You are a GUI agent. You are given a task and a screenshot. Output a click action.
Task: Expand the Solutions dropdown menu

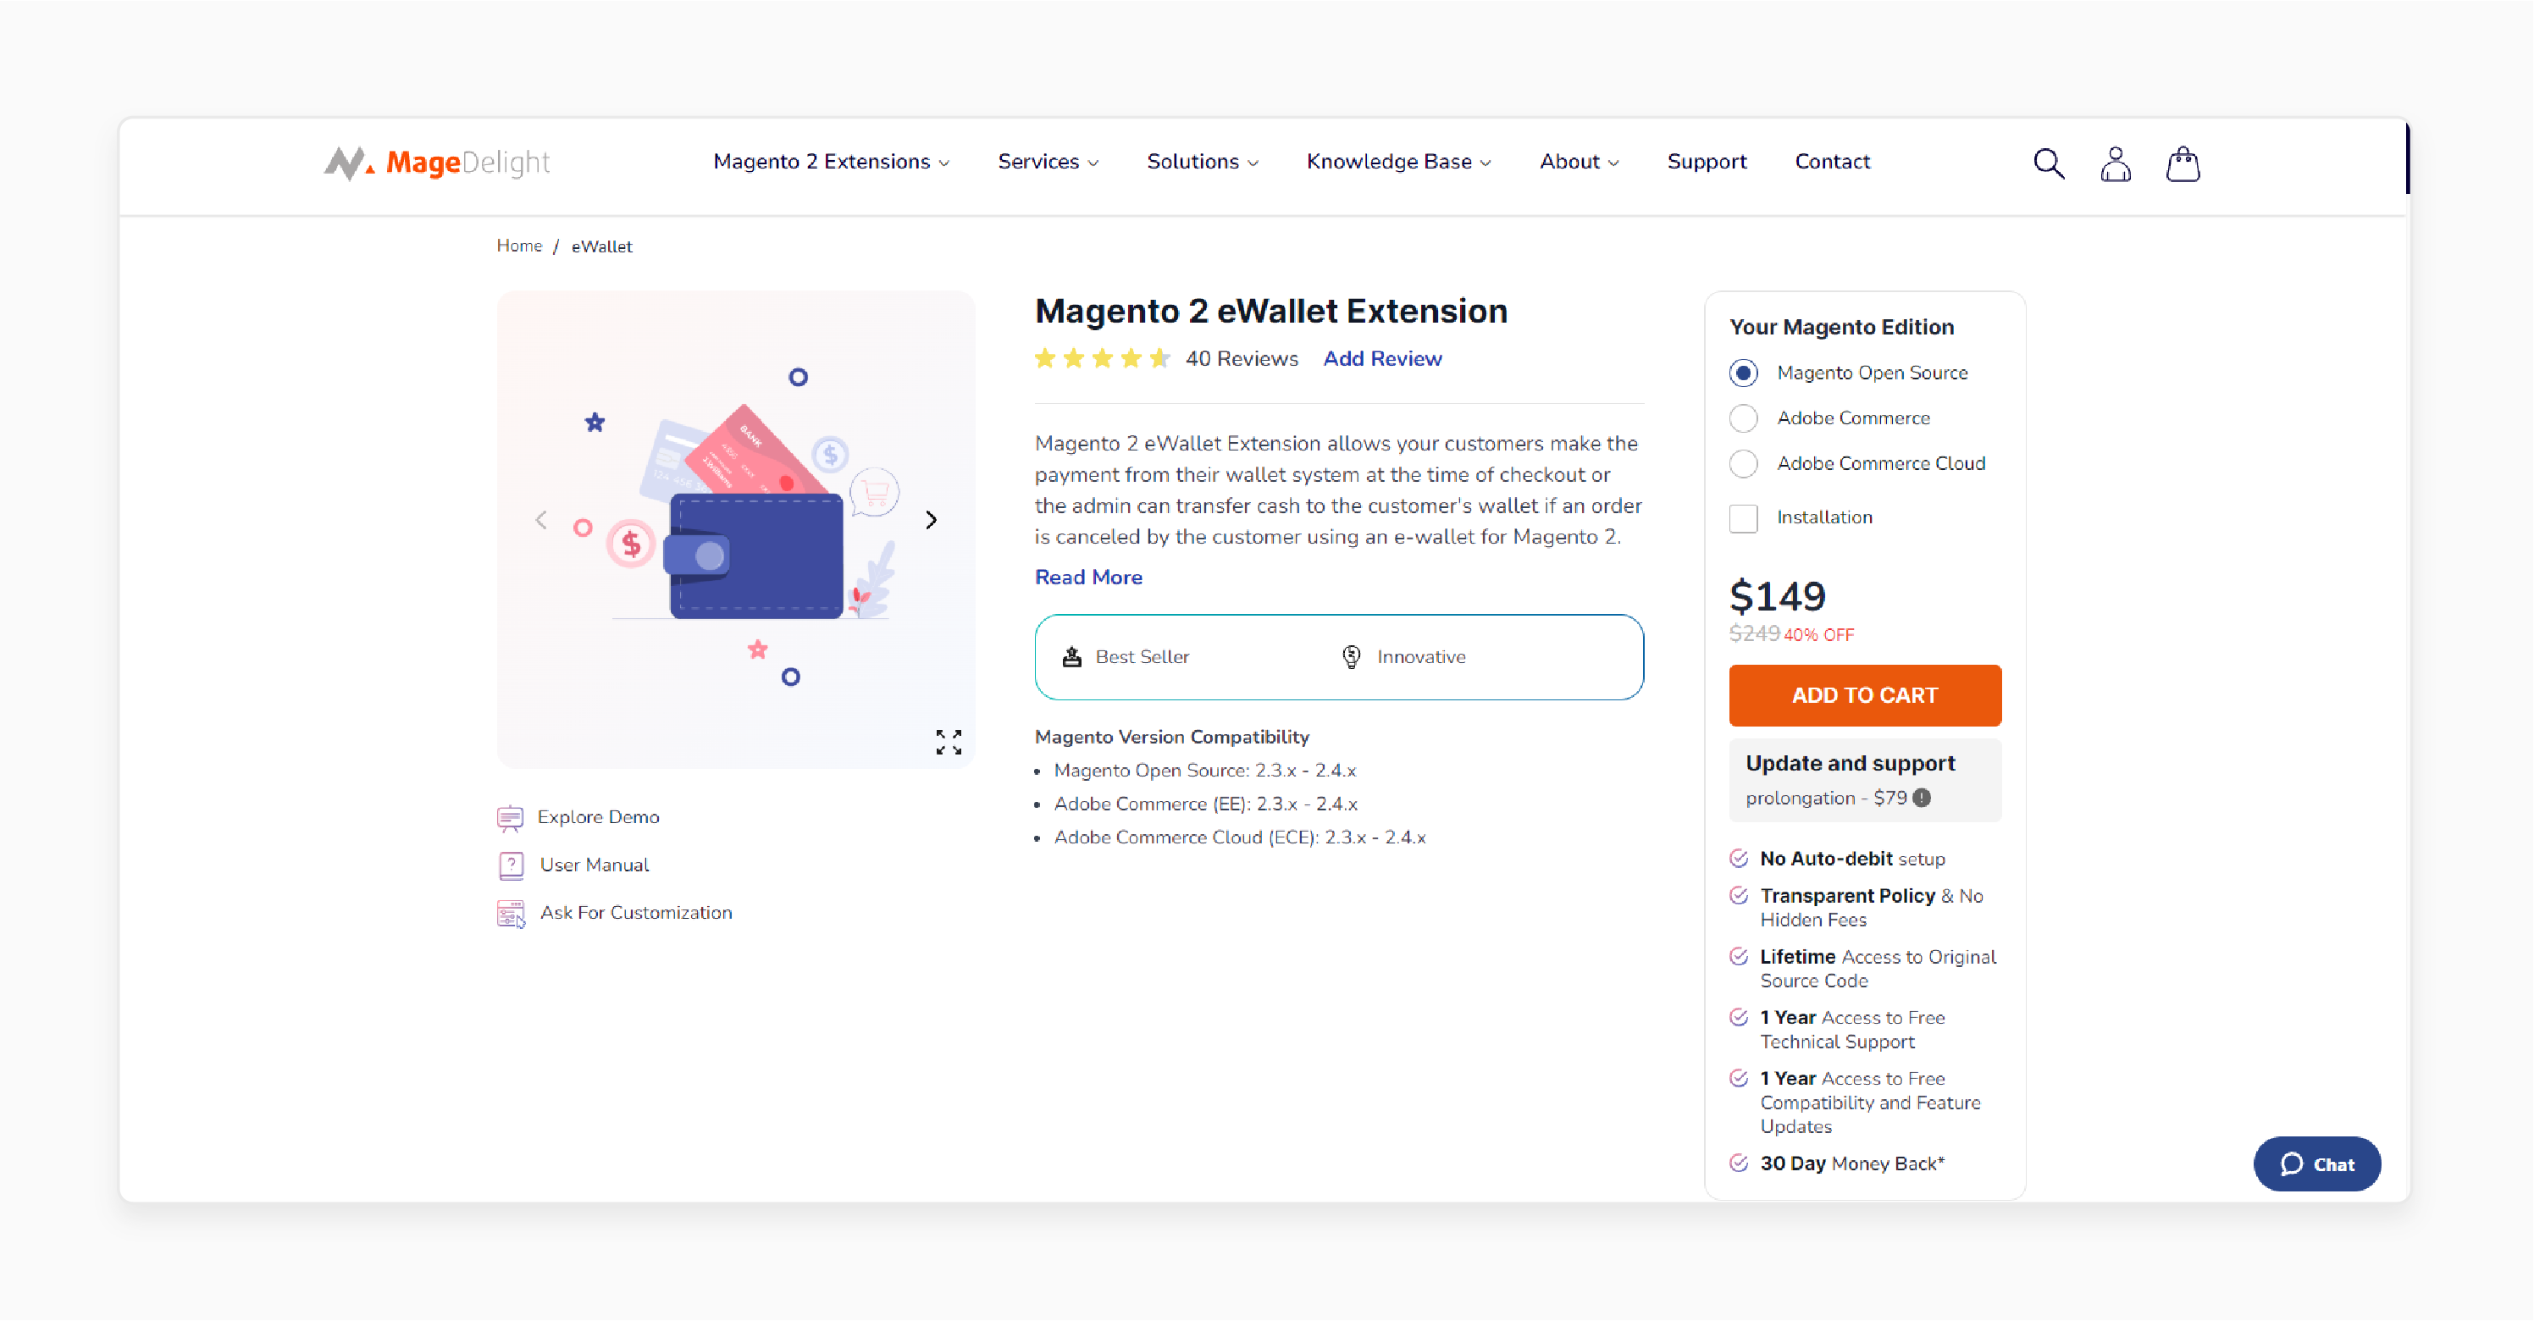pos(1202,163)
